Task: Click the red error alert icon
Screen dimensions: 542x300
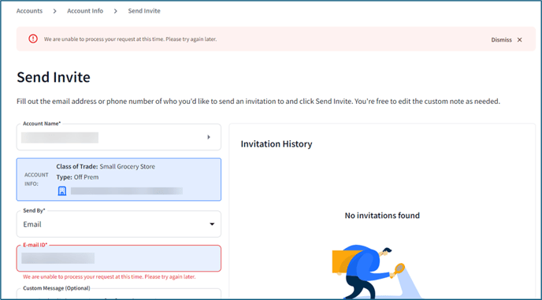Action: (33, 39)
